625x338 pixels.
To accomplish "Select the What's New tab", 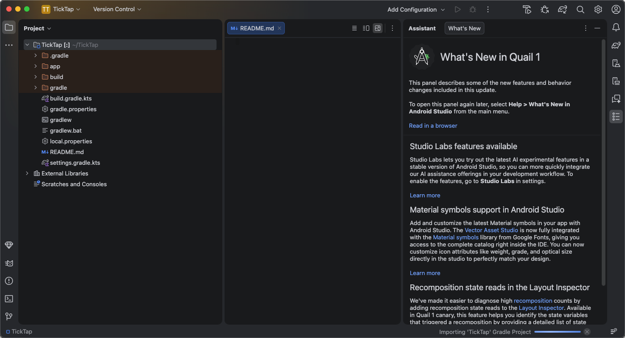I will [x=464, y=28].
